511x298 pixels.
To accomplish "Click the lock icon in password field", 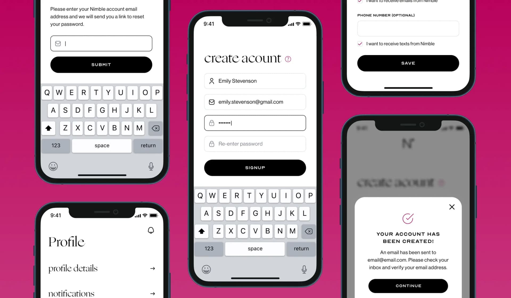I will [x=212, y=123].
